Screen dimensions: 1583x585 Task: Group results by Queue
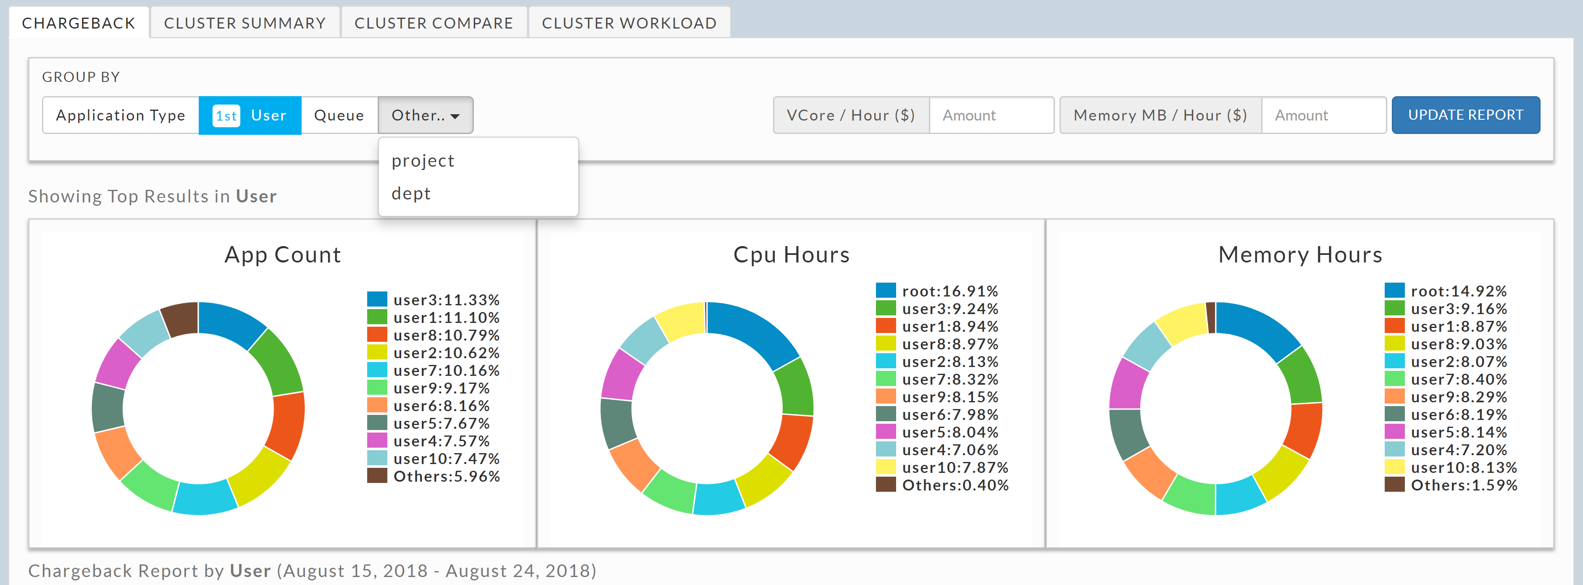[339, 115]
